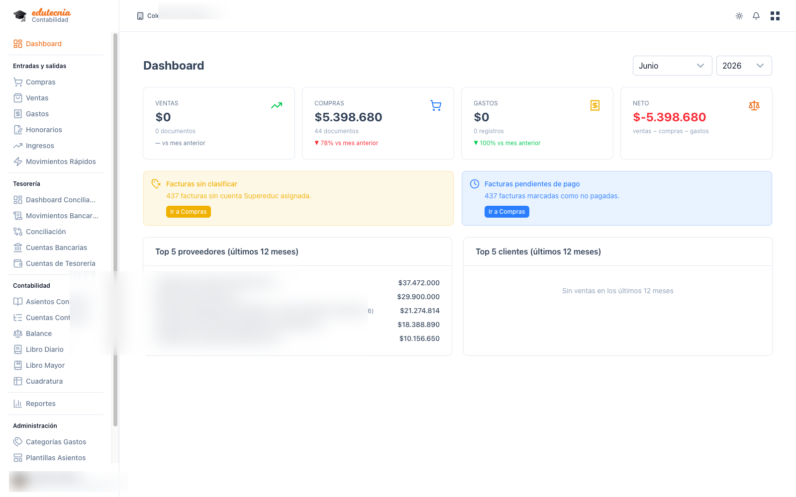The image size is (796, 497).
Task: Click top provider amount $37.472.000
Action: coord(419,283)
